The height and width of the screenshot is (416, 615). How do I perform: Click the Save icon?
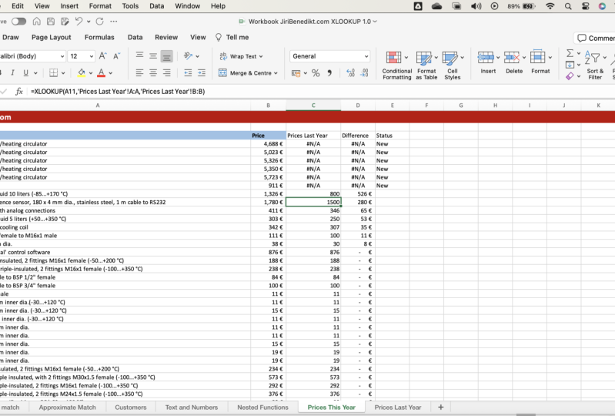coord(51,22)
